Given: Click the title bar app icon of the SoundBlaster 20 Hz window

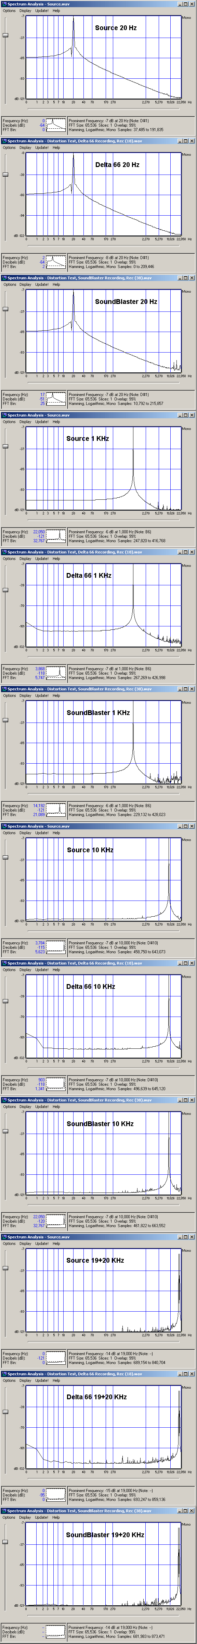Looking at the screenshot, I should click(4, 278).
